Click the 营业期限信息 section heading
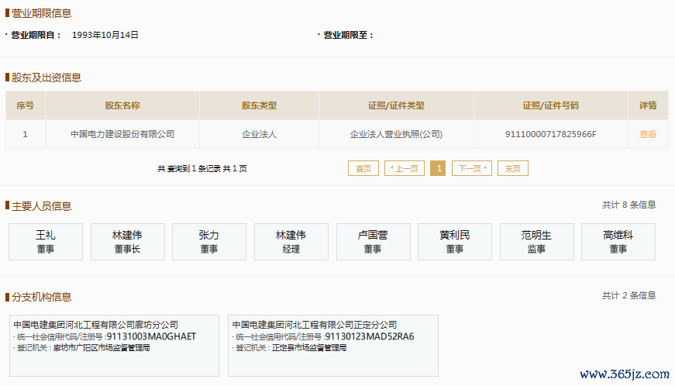675x386 pixels. [x=41, y=13]
